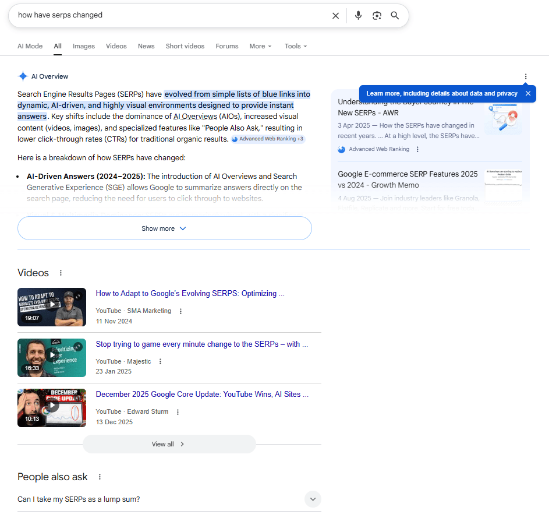
Task: Open options for SMA Marketing video result
Action: (180, 311)
